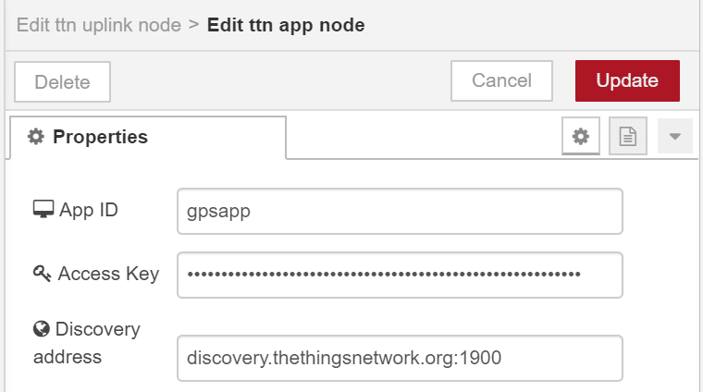Image resolution: width=703 pixels, height=392 pixels.
Task: Click the monitor icon beside App ID
Action: 43,209
